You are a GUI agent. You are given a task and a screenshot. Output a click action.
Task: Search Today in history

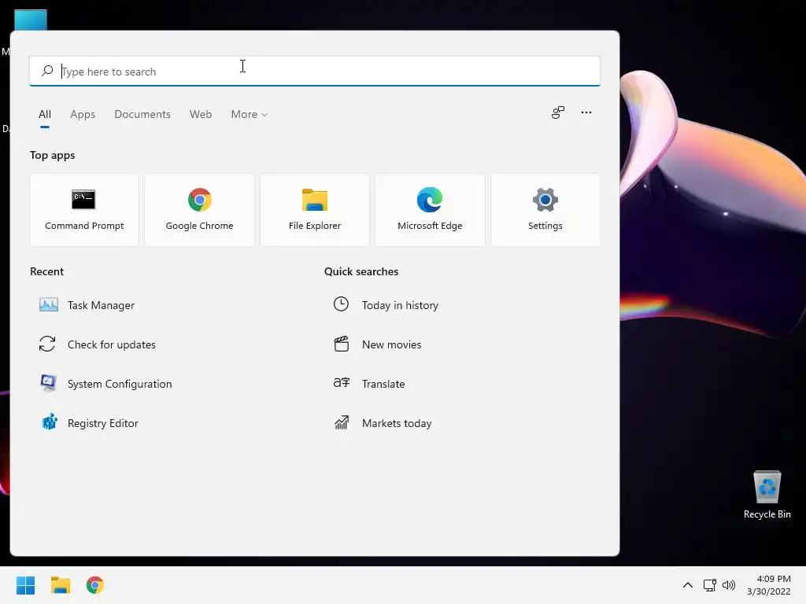[x=400, y=305]
